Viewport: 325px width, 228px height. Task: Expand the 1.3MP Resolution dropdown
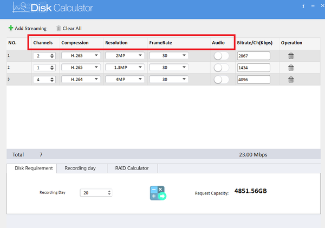coord(125,67)
